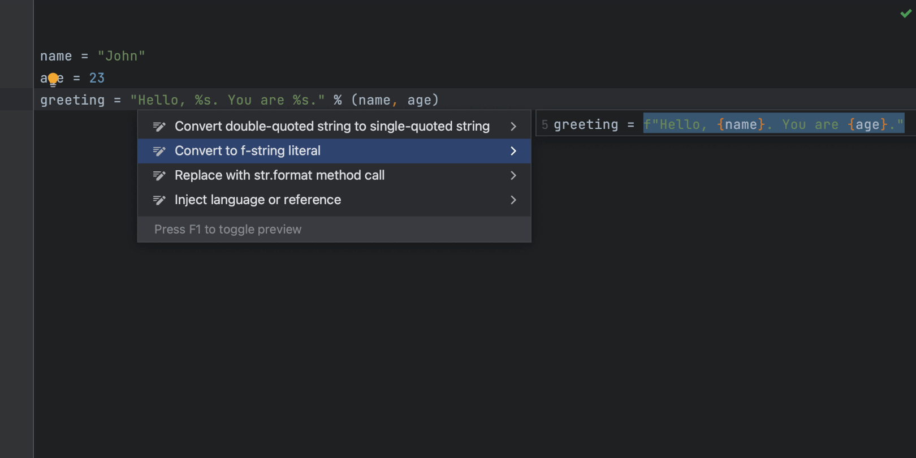Open submenu chevron for Inject language or reference
Screen dimensions: 916x458
pyautogui.click(x=513, y=200)
